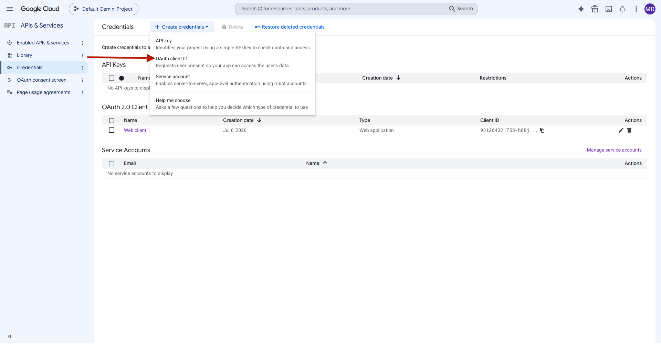Click the Restrictions column header
The width and height of the screenshot is (661, 352).
[x=493, y=78]
